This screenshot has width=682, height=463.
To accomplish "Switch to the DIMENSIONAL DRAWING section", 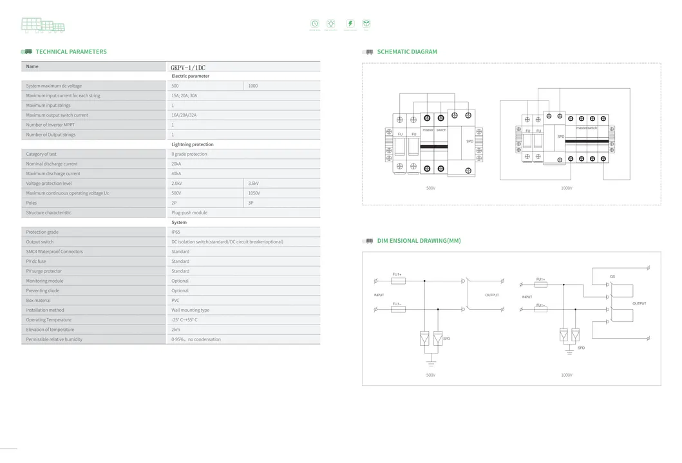I will (417, 240).
